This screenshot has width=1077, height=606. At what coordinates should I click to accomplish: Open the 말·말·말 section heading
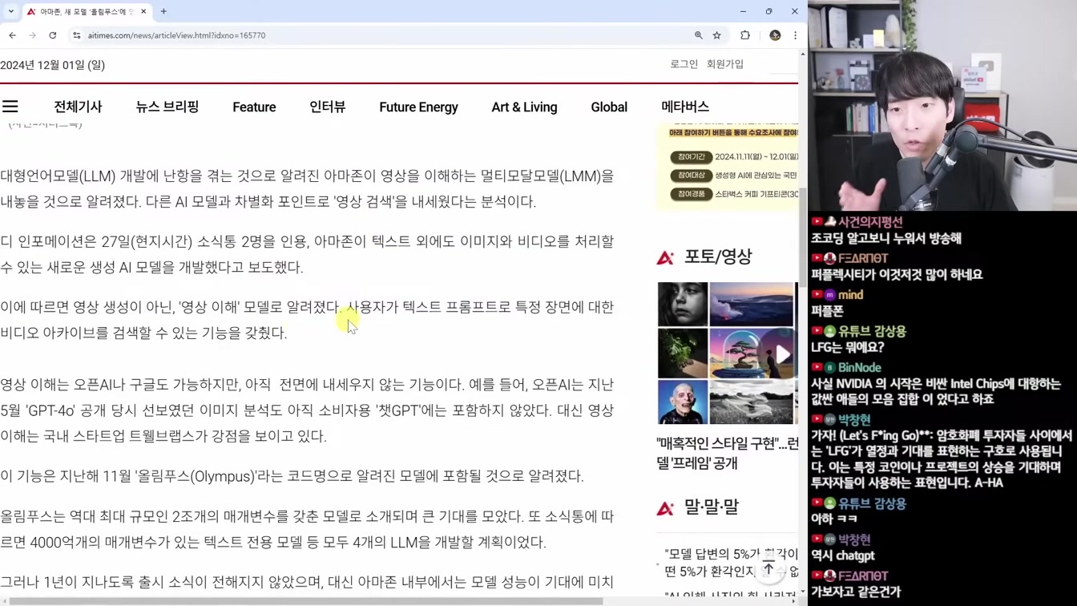point(712,507)
